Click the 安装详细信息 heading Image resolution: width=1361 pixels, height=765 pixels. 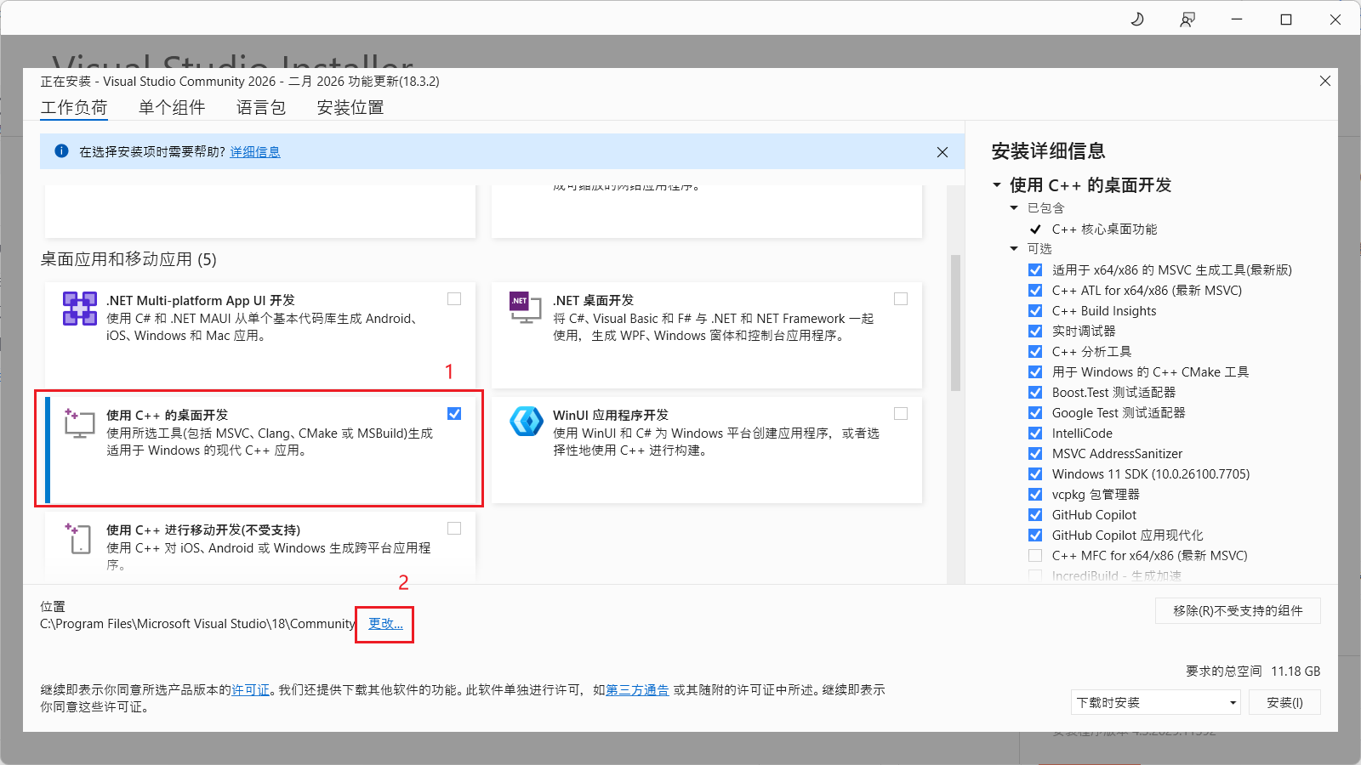[1048, 151]
